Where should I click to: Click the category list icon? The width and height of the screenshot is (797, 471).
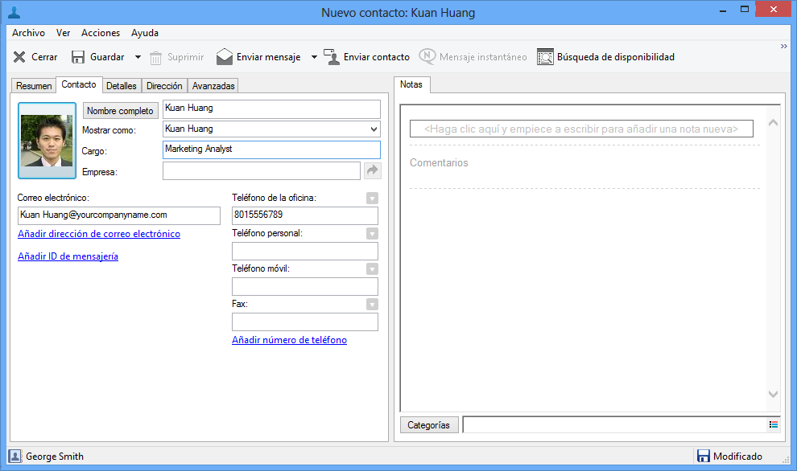pyautogui.click(x=774, y=425)
